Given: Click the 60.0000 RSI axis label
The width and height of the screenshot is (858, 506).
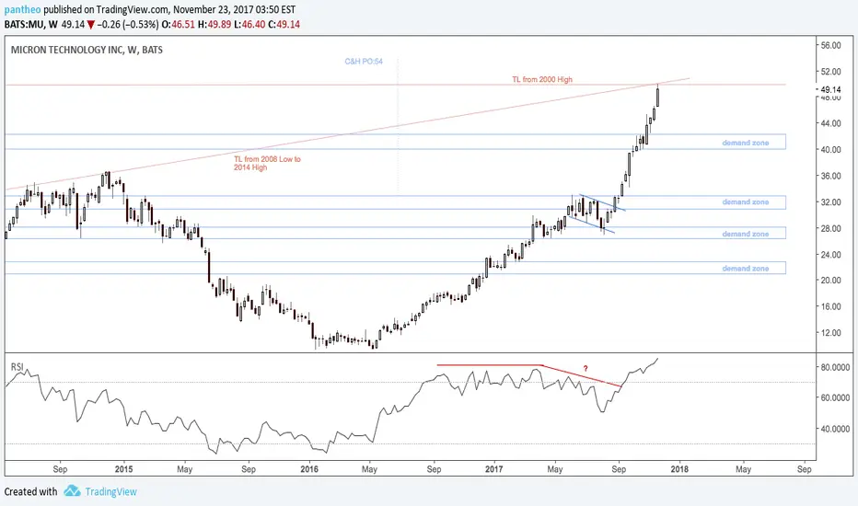Looking at the screenshot, I should (x=835, y=397).
